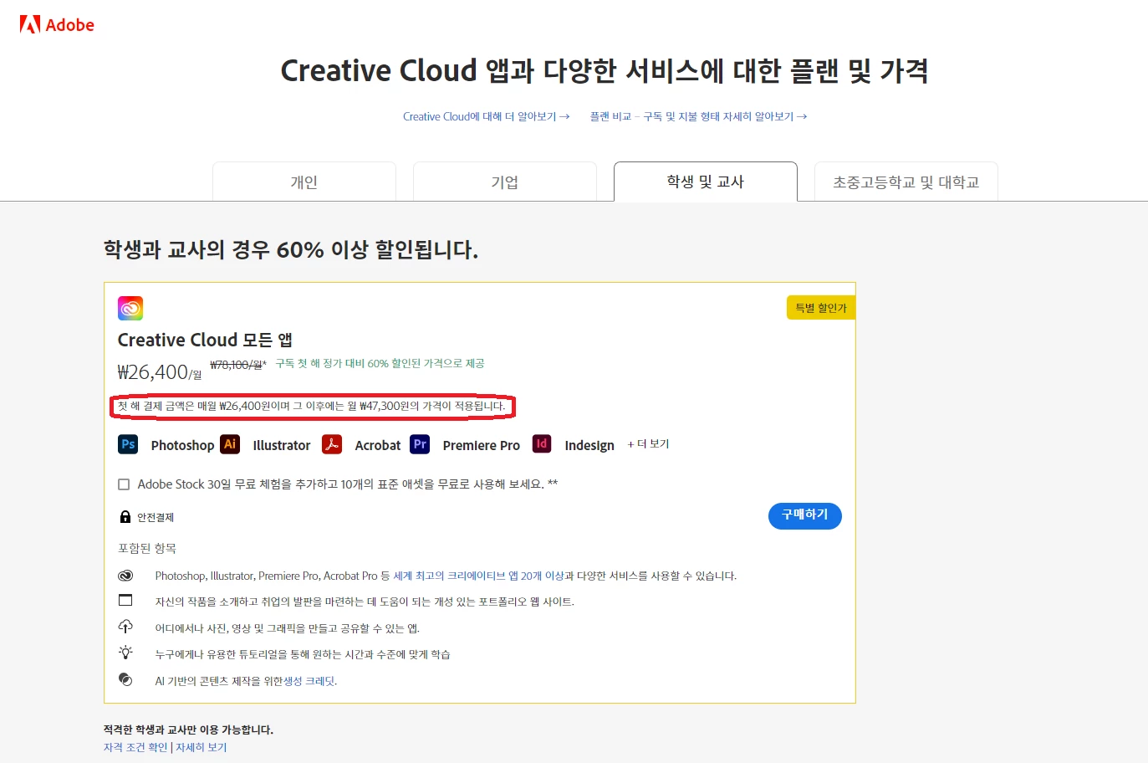Click the ₩26,400/월 price text
Viewport: 1148px width, 763px height.
(160, 372)
